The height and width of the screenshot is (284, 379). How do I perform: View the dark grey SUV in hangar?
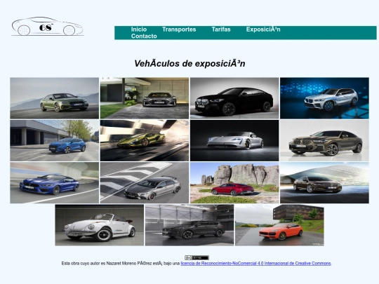(x=189, y=225)
